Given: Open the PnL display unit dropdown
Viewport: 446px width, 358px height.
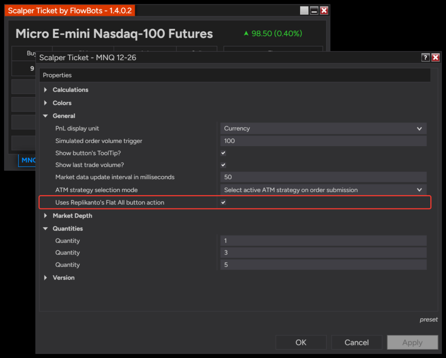Looking at the screenshot, I should pos(323,129).
